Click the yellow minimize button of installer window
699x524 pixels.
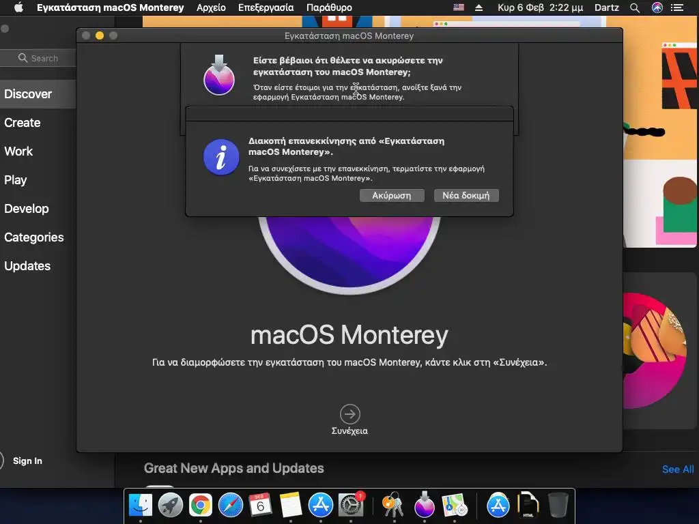coord(100,35)
